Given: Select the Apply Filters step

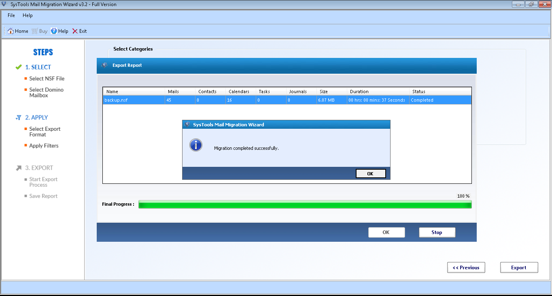Looking at the screenshot, I should point(44,146).
